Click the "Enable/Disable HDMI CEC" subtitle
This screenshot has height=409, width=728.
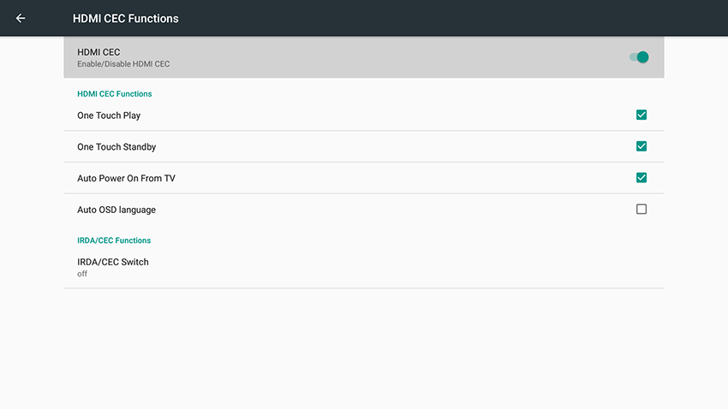123,64
